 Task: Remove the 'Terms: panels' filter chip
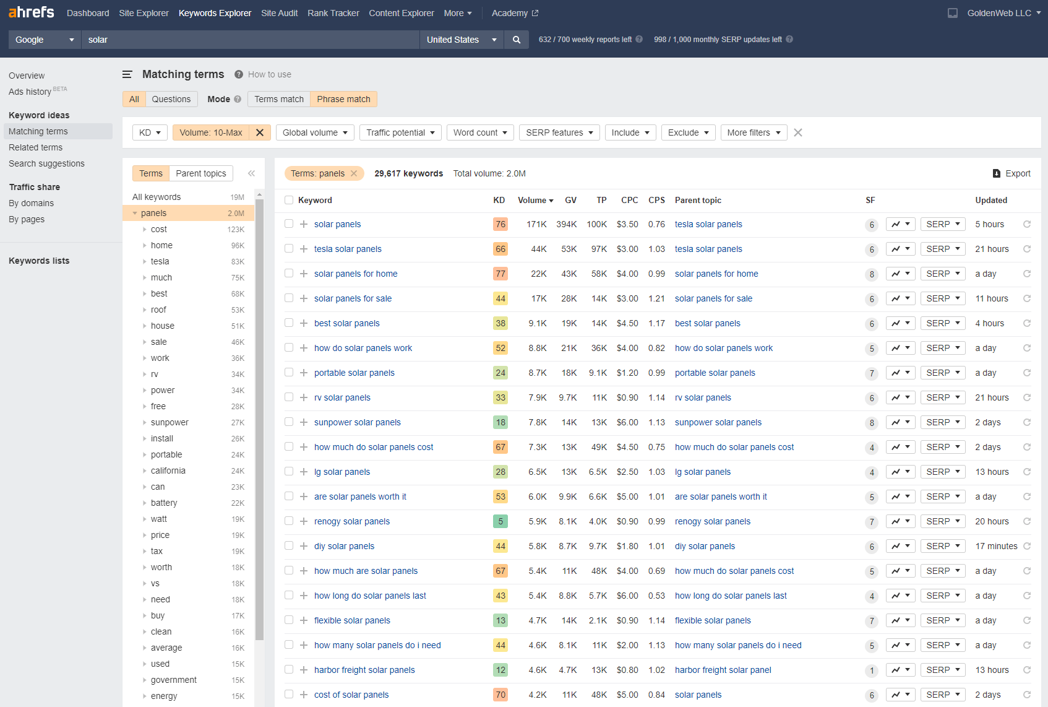click(x=354, y=173)
